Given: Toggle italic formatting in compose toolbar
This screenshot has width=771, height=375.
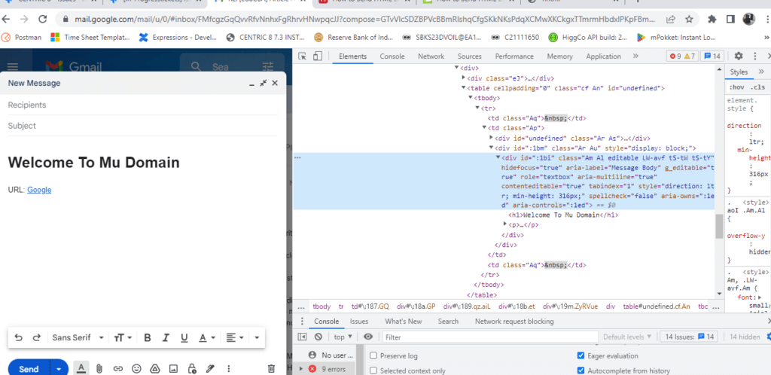Looking at the screenshot, I should click(166, 337).
